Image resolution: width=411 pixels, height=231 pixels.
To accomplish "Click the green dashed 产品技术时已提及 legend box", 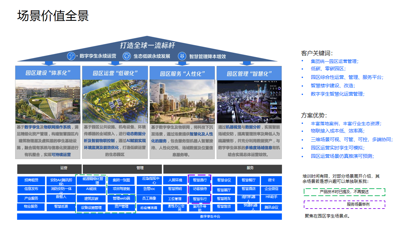I will pyautogui.click(x=345, y=192).
